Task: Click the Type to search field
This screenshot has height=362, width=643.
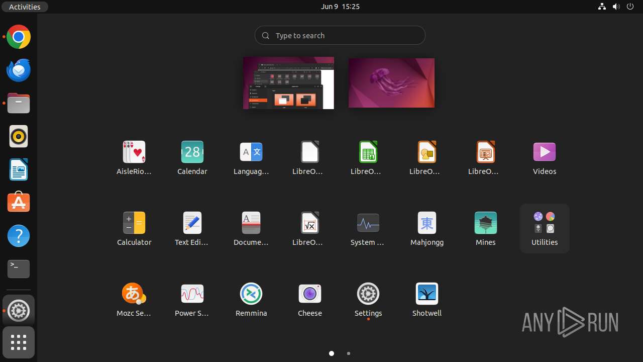Action: (x=340, y=35)
